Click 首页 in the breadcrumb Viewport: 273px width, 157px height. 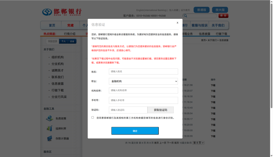click(x=203, y=40)
